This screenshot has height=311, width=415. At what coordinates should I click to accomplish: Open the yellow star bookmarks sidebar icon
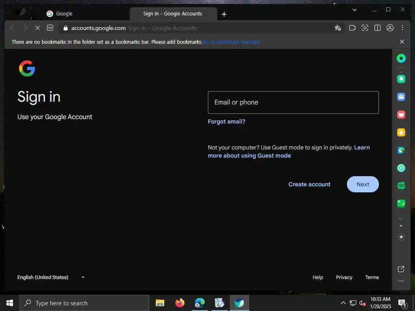tap(401, 132)
